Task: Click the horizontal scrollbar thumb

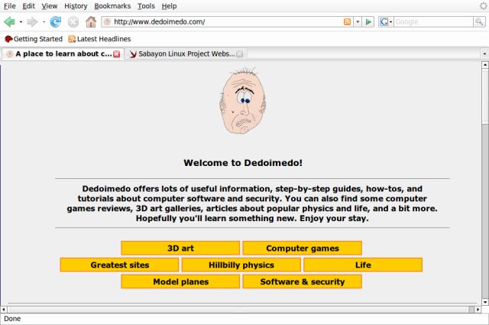Action: click(238, 310)
